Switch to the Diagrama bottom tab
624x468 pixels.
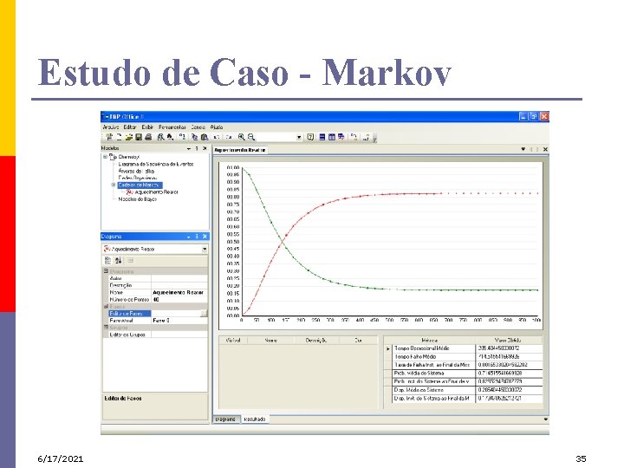click(x=226, y=419)
